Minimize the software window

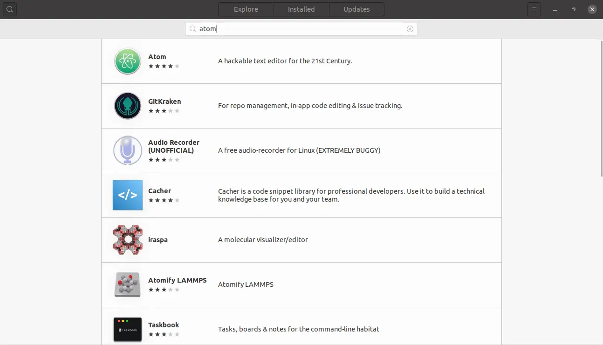tap(555, 9)
